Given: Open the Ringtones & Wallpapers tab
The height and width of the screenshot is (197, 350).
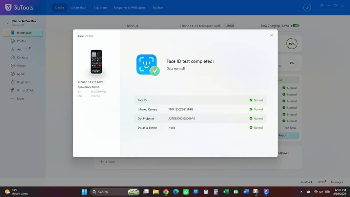Looking at the screenshot, I should coord(130,8).
